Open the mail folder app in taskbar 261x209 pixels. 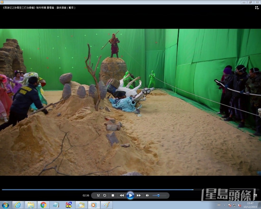pos(81,205)
